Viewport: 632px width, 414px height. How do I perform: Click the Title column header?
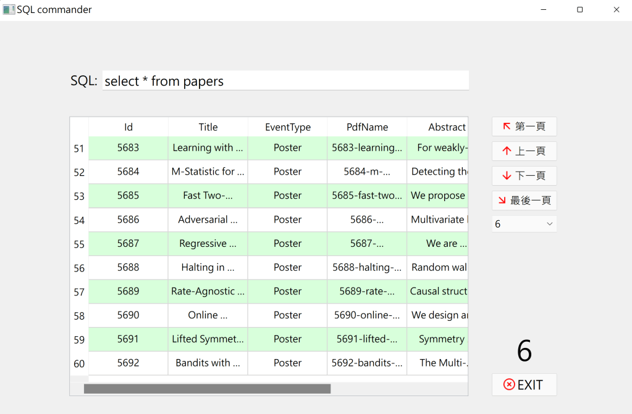(x=208, y=127)
